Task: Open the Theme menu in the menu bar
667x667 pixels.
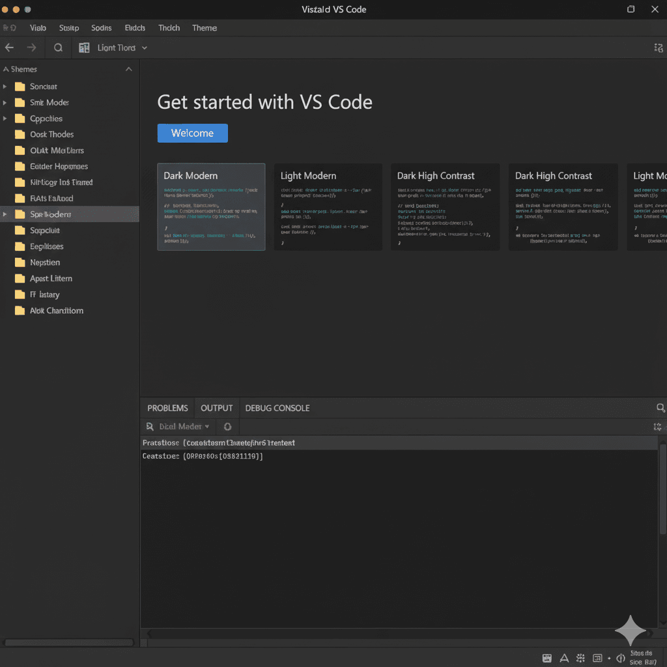Action: point(204,28)
